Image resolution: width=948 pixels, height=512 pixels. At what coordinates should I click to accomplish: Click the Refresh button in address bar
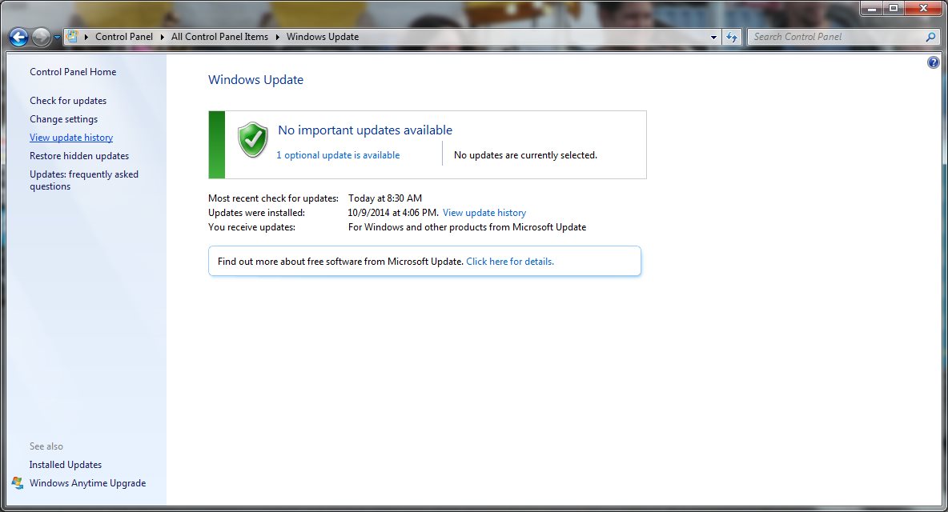point(732,37)
